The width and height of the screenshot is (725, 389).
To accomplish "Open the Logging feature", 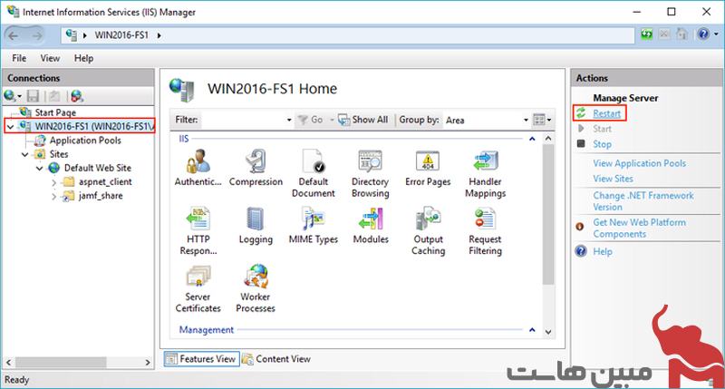I will pyautogui.click(x=256, y=225).
